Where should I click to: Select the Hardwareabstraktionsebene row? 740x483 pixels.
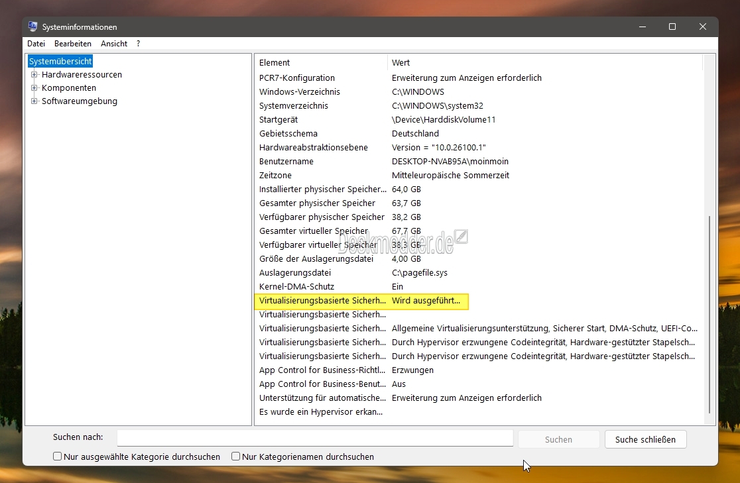pos(479,148)
